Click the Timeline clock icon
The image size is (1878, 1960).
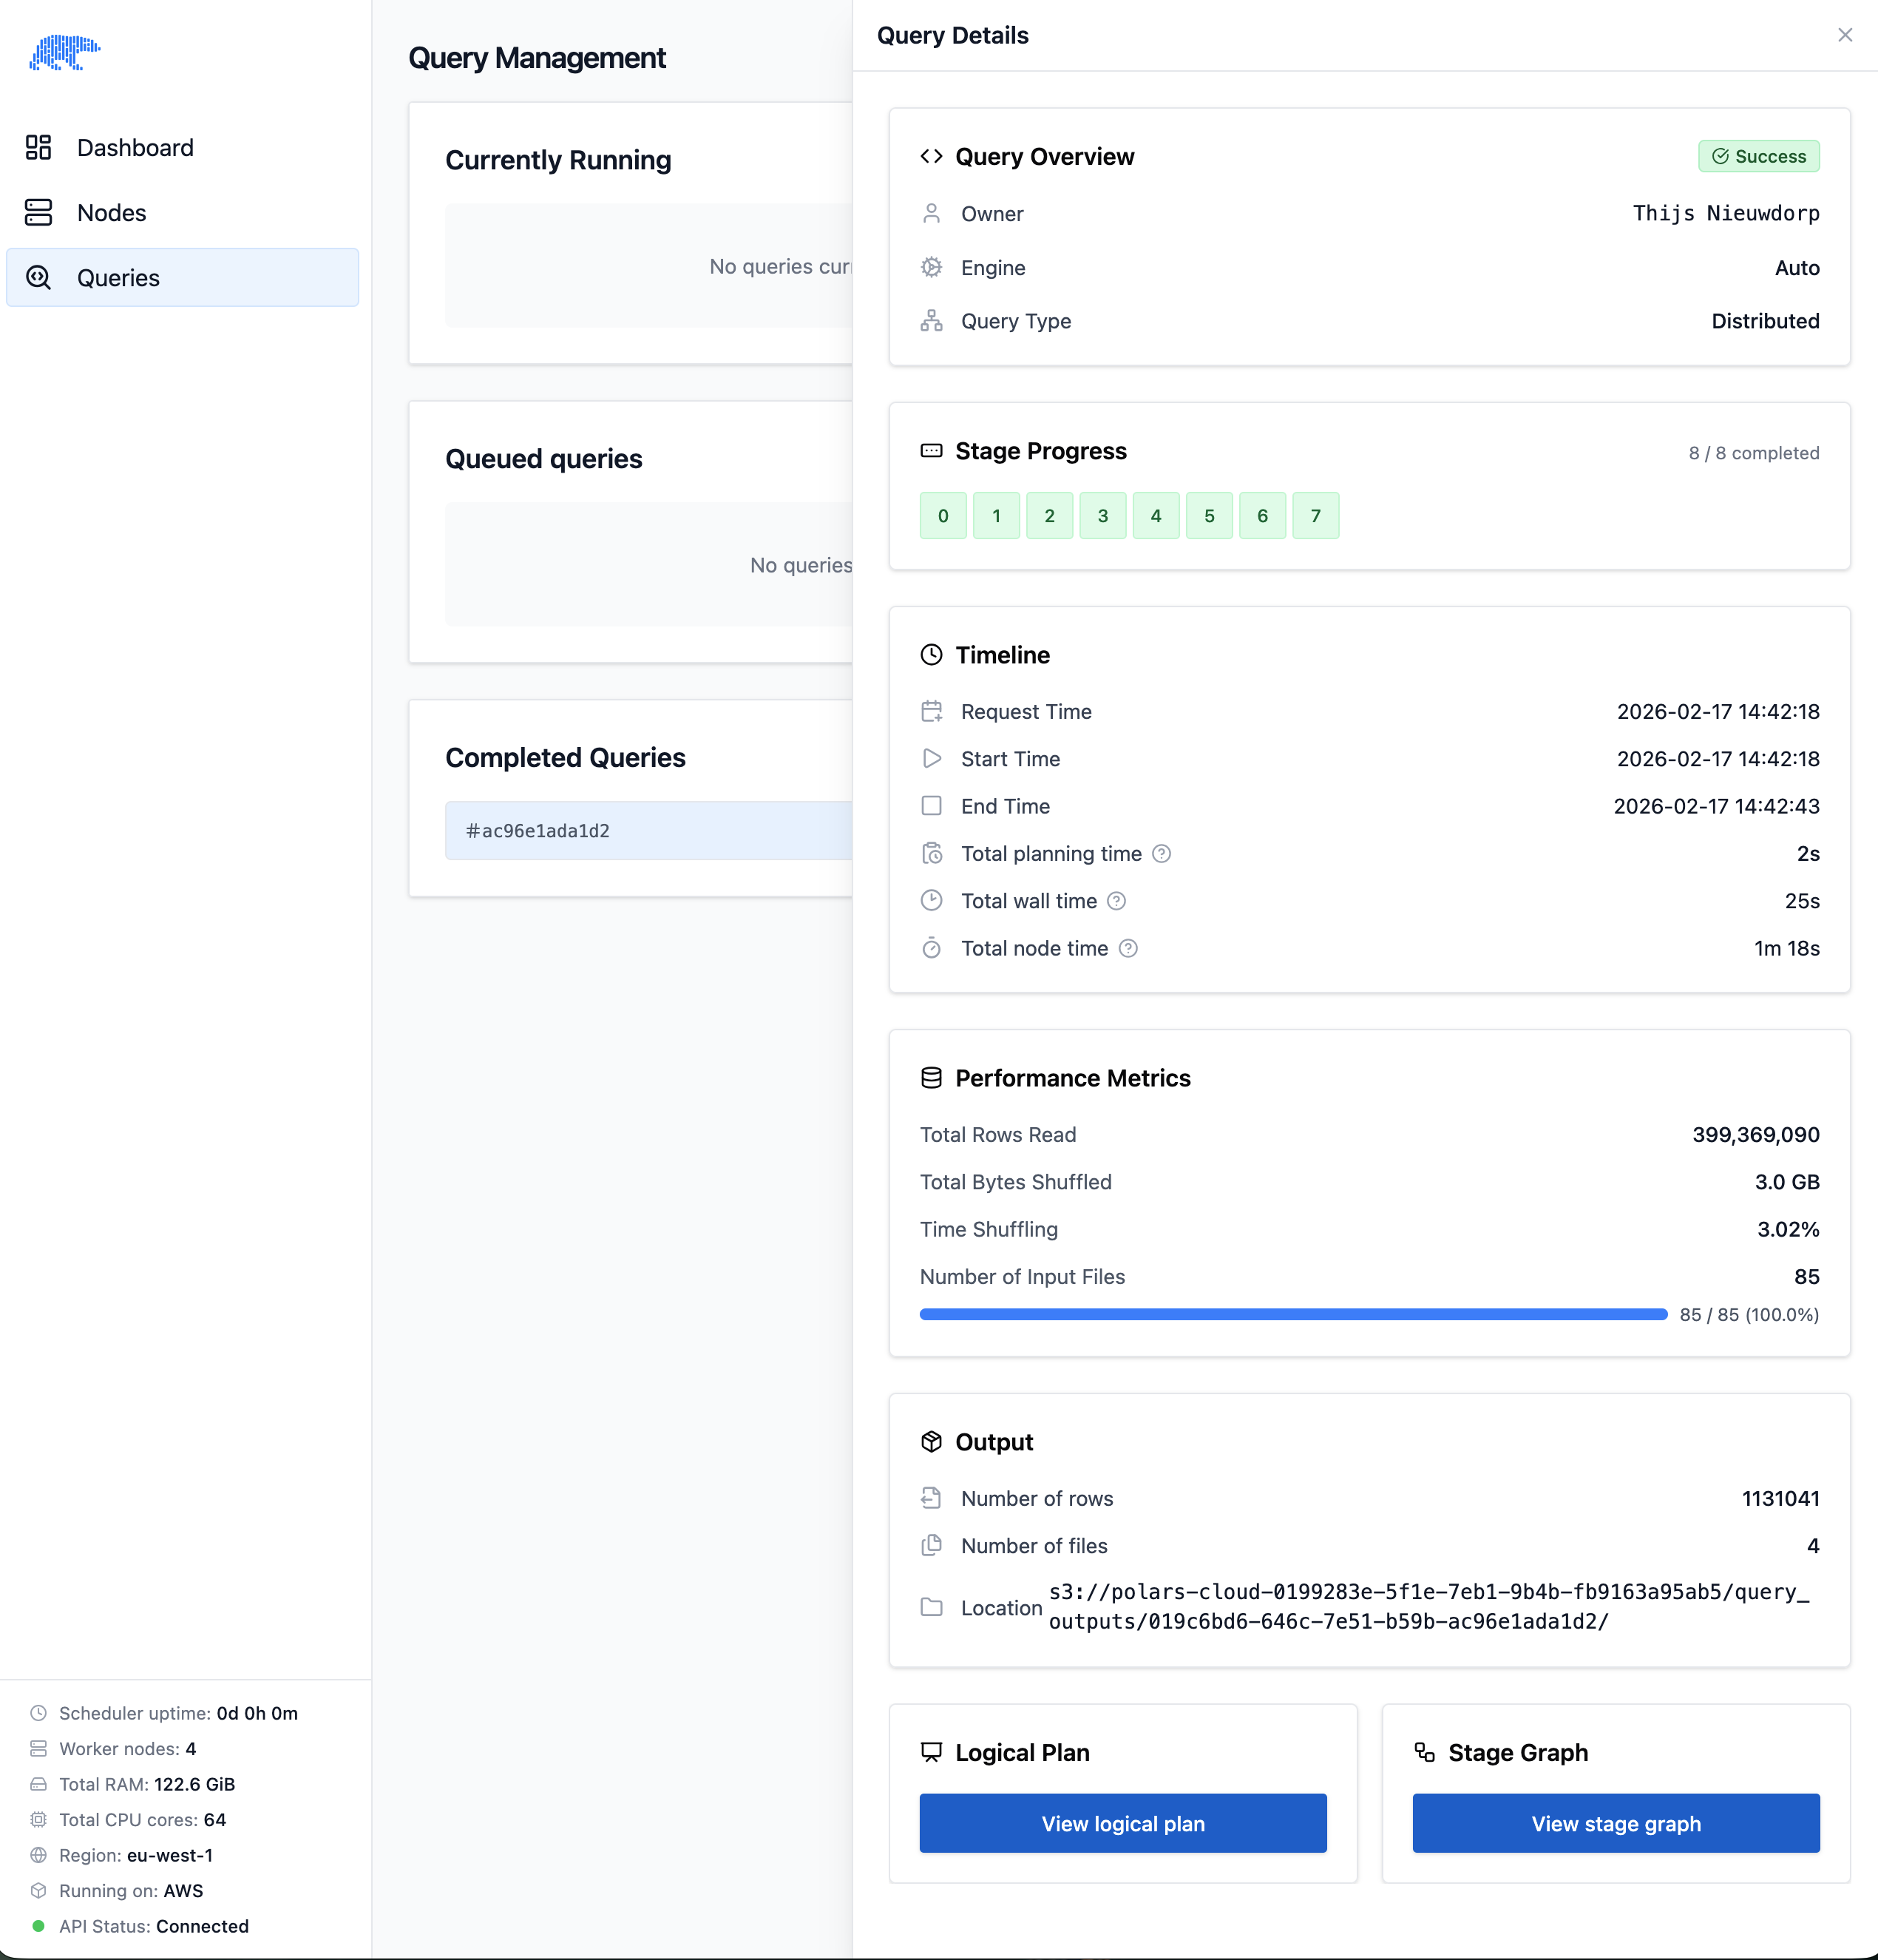coord(931,655)
